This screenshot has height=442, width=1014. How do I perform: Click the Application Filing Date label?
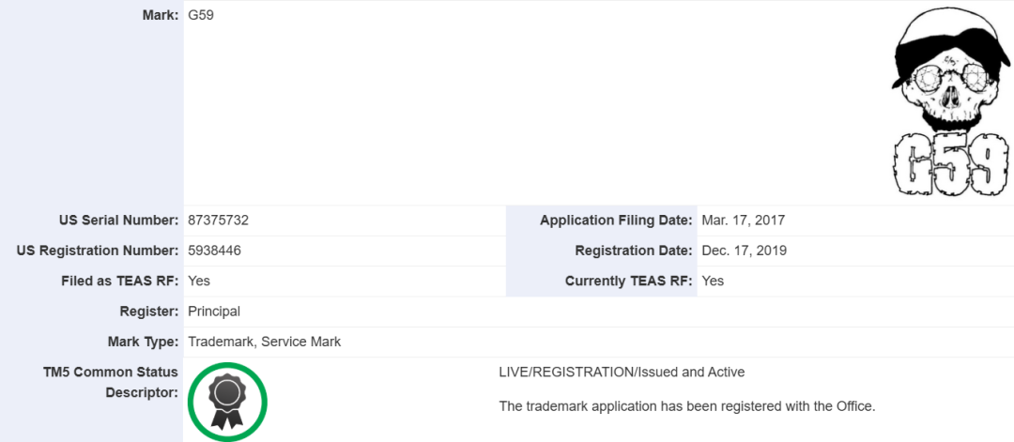click(616, 221)
